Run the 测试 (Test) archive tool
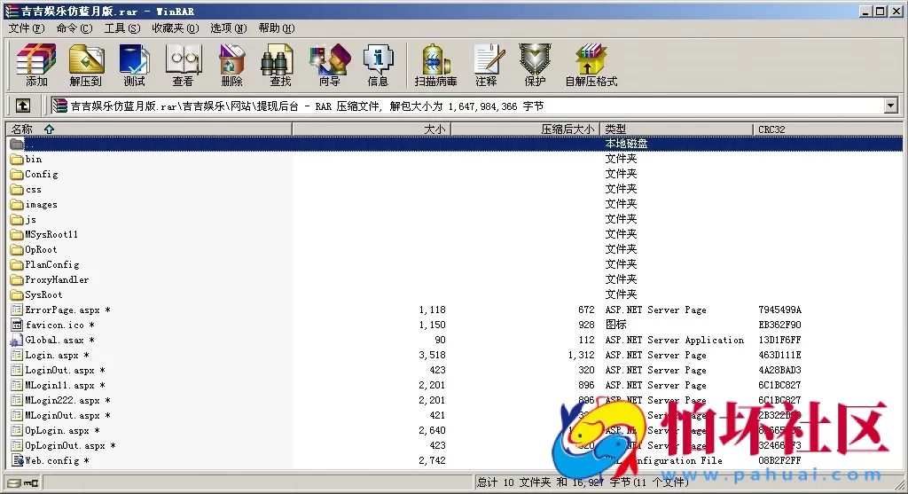This screenshot has width=908, height=494. coord(134,65)
